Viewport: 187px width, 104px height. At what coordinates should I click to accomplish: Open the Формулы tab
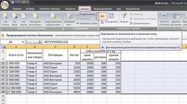tap(70, 9)
